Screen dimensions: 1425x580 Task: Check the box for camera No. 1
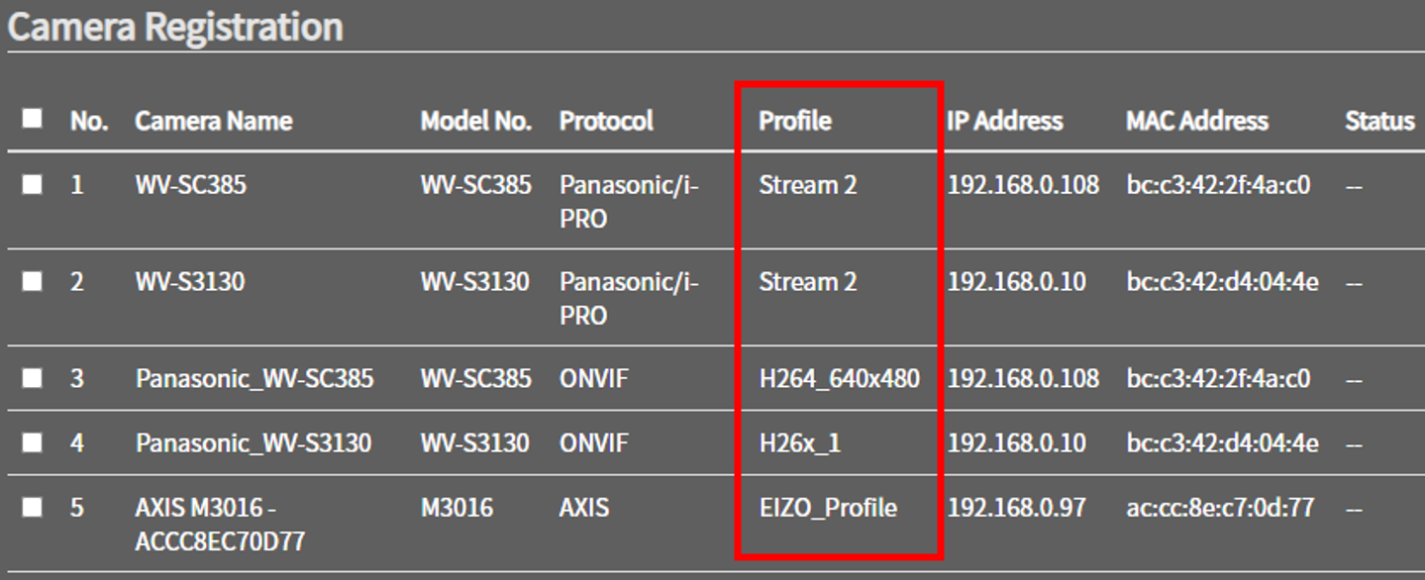click(33, 184)
